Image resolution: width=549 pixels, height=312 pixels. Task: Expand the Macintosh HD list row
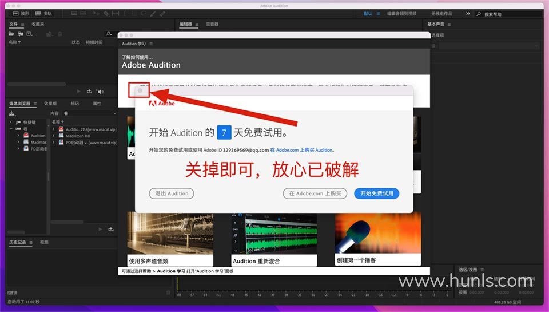point(54,136)
